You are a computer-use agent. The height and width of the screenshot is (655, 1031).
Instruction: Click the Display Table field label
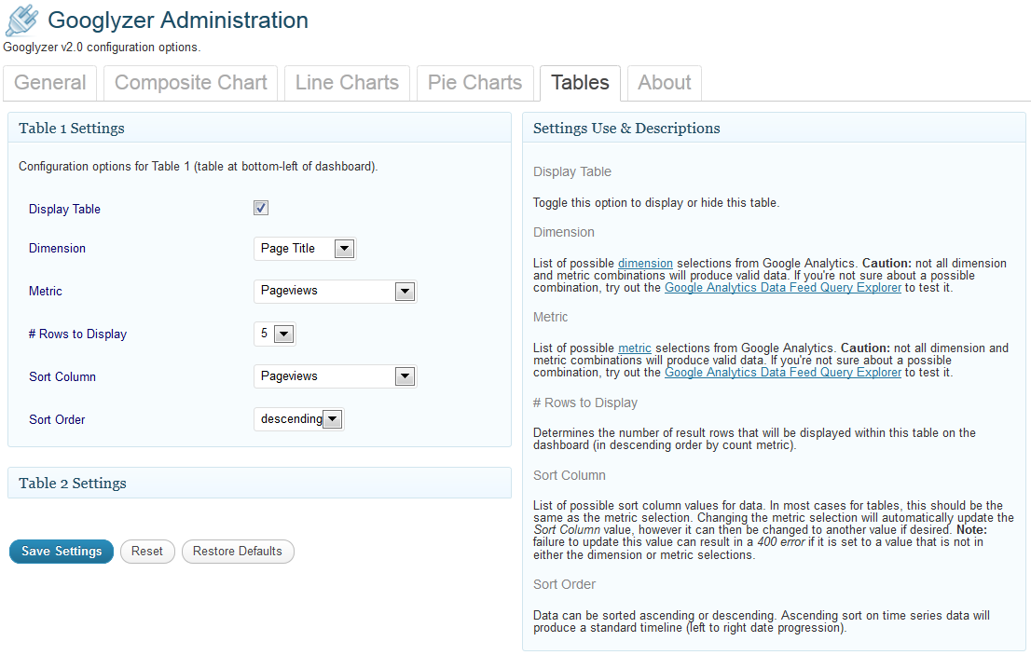64,209
